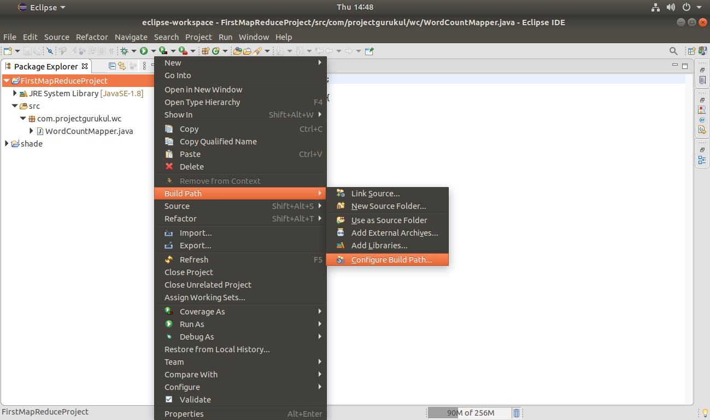
Task: Open dropdown arrow next to Coverage icon
Action: [x=173, y=51]
